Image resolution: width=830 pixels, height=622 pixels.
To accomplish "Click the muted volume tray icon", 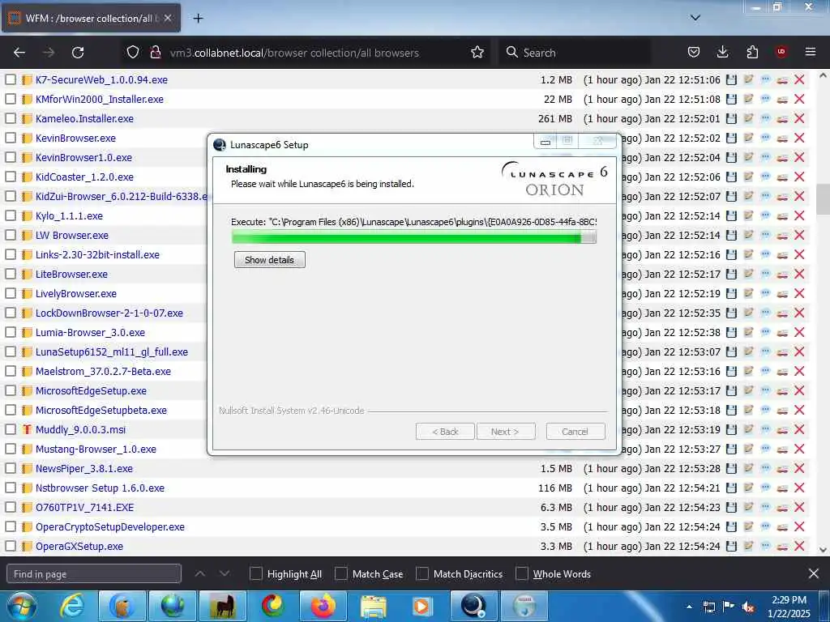I will pyautogui.click(x=748, y=607).
